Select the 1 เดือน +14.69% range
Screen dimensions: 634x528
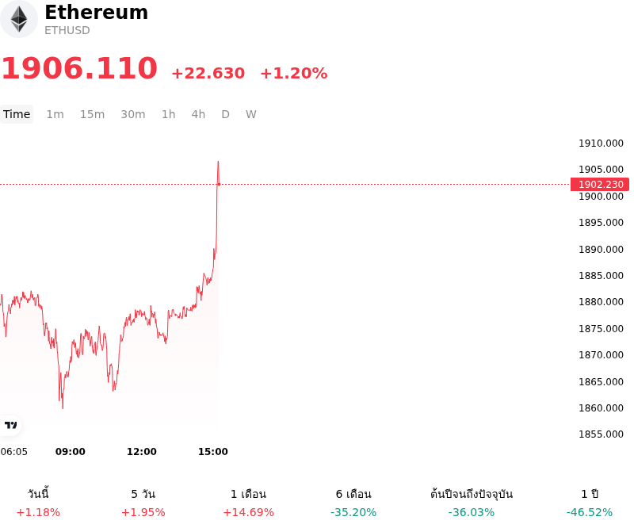248,503
